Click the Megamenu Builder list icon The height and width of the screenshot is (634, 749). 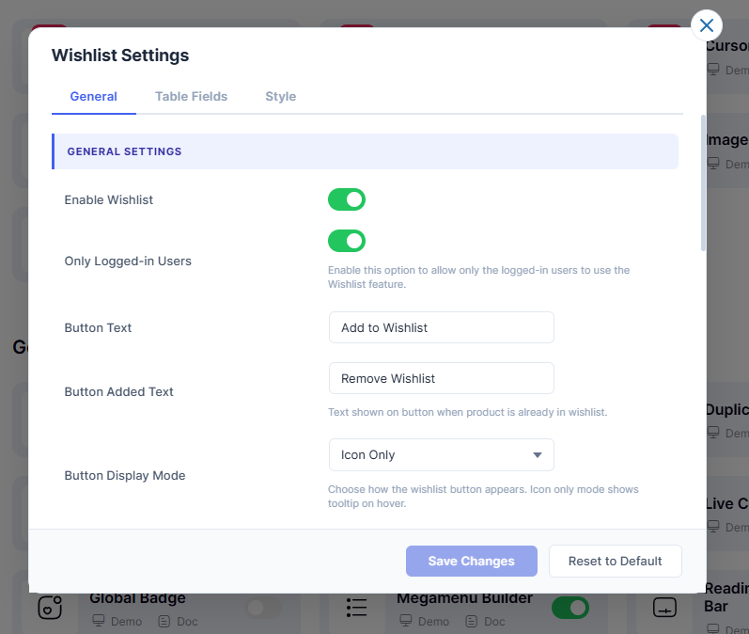(356, 608)
